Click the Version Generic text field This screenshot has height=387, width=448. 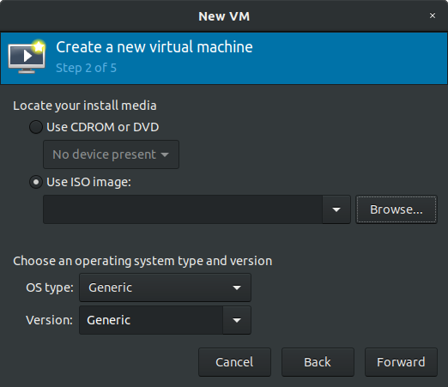(x=151, y=320)
